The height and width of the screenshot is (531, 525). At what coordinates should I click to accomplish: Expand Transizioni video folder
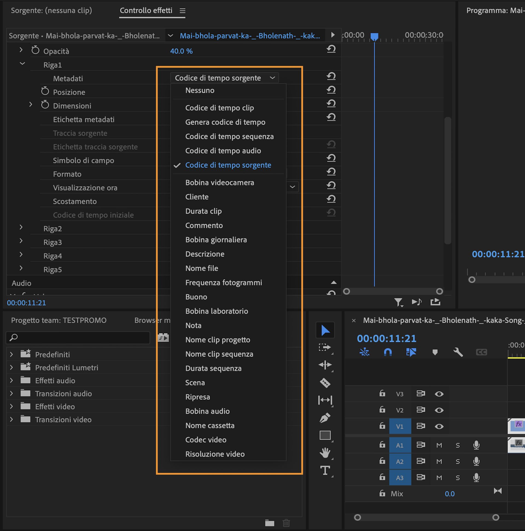tap(11, 420)
